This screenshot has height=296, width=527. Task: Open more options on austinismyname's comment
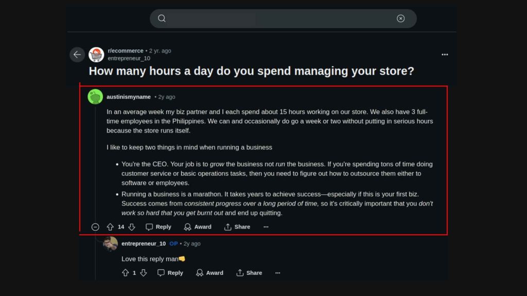tap(266, 227)
